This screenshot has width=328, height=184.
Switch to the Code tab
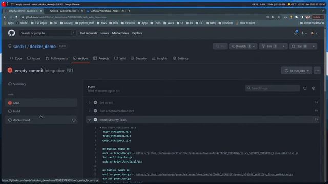16,58
